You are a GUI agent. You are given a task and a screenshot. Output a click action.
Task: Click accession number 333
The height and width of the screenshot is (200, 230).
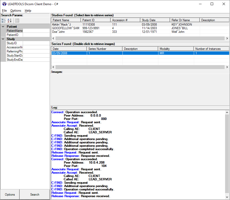pos(114,32)
